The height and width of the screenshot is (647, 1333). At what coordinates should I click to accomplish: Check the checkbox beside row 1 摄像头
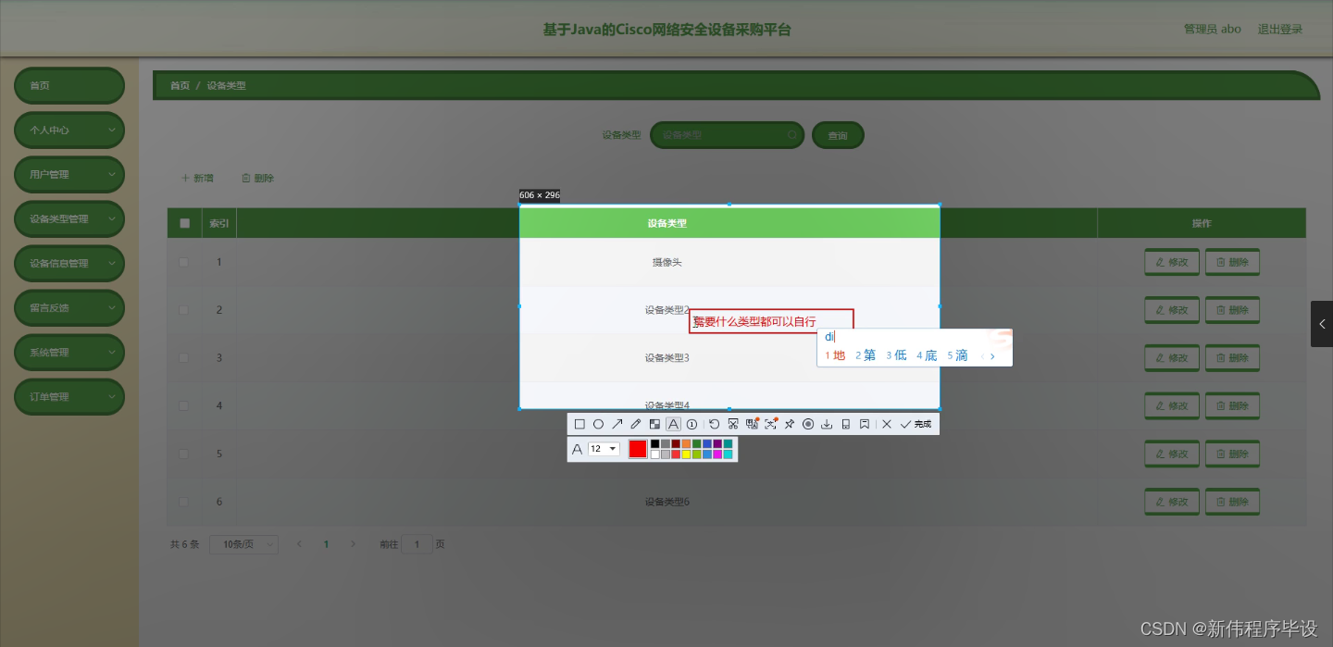pos(182,262)
